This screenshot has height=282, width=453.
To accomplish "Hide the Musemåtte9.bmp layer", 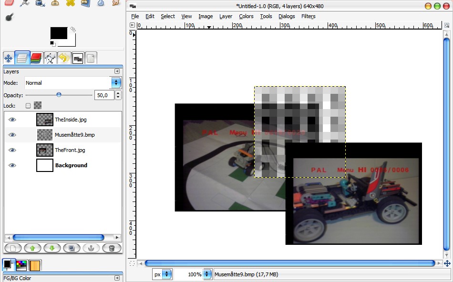I will pyautogui.click(x=12, y=135).
